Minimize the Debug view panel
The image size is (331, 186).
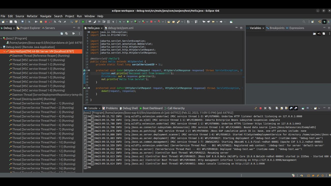coord(74,28)
